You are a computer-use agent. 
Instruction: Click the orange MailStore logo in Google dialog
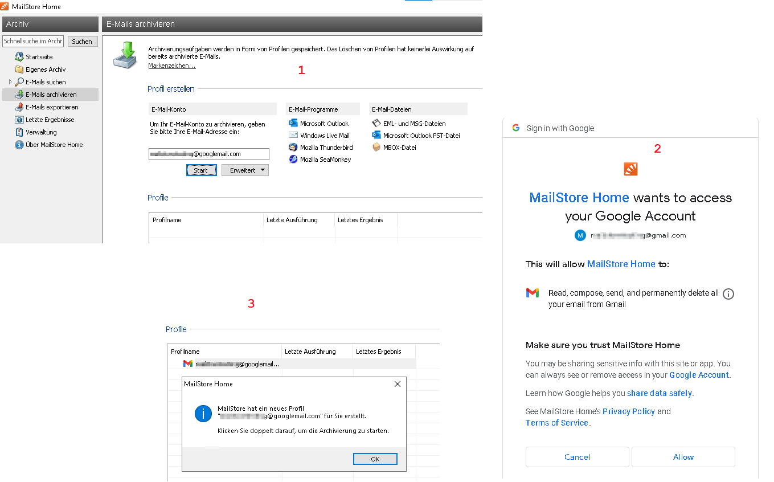(630, 169)
